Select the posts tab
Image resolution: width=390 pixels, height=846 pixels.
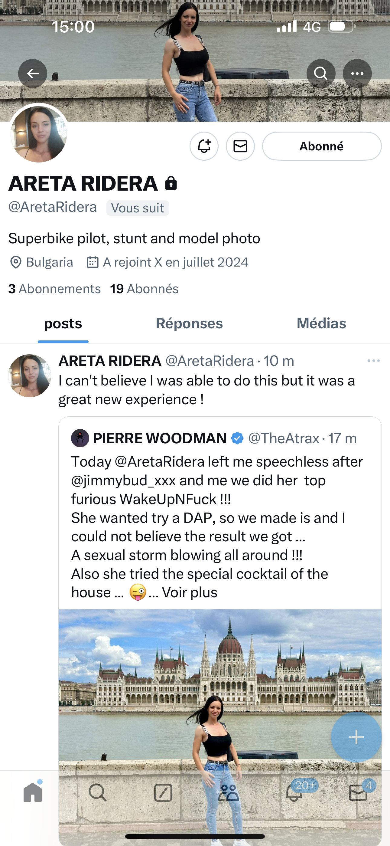tap(63, 323)
